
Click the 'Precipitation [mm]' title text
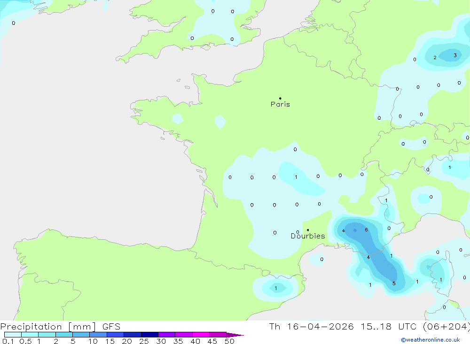pyautogui.click(x=48, y=327)
